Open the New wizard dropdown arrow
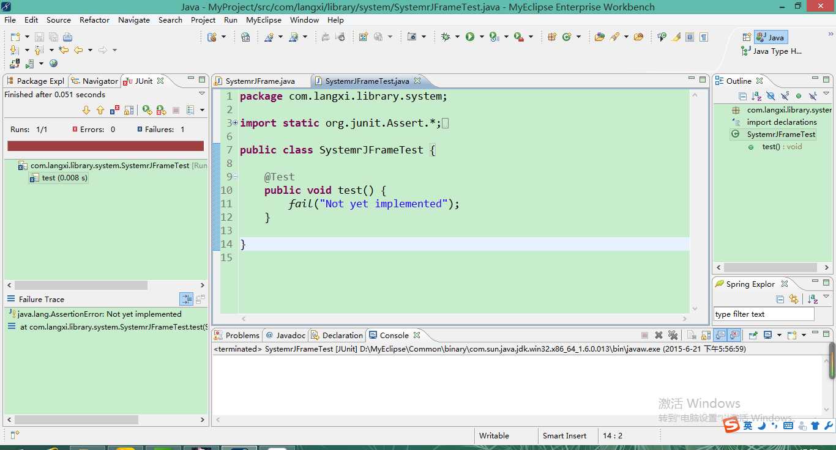 (x=27, y=37)
